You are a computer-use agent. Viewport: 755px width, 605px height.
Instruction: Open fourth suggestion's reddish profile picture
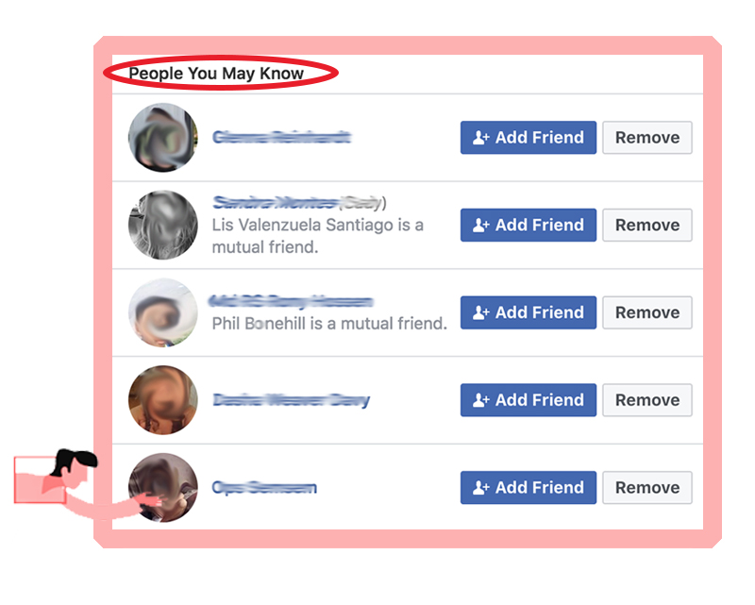(x=162, y=400)
